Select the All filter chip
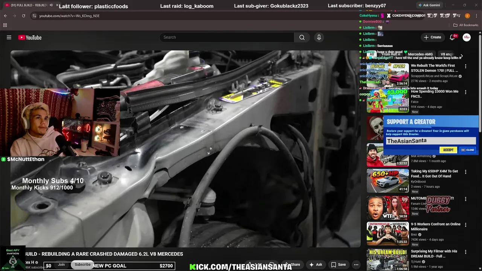Screen dimensions: 482x271 [x=371, y=54]
